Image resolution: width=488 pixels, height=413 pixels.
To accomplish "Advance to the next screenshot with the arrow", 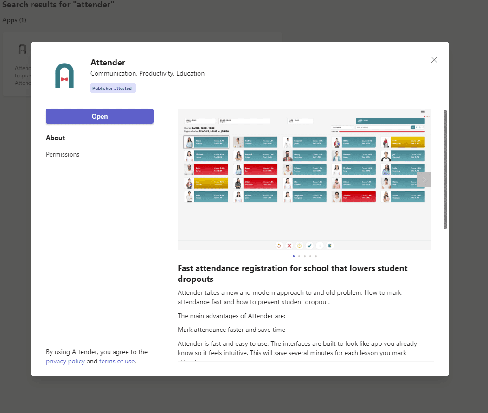I will (x=424, y=179).
